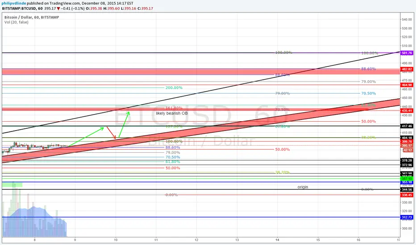Click the black 417.46 price label
The width and height of the screenshot is (416, 245).
pos(407,127)
